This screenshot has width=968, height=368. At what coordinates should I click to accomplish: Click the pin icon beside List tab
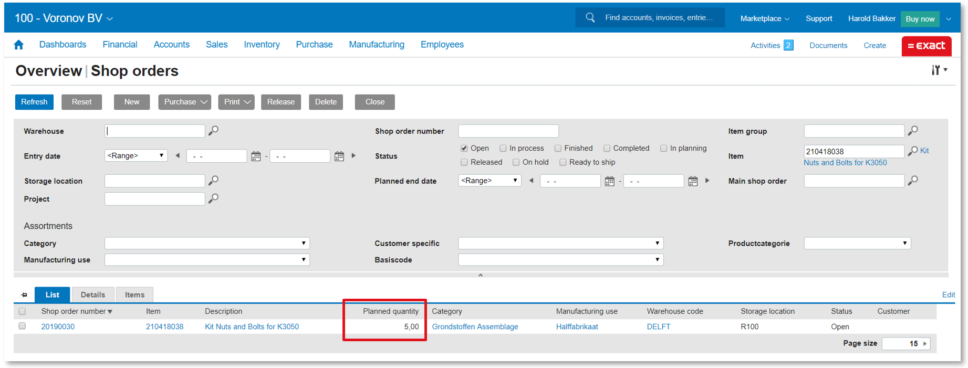tap(24, 295)
